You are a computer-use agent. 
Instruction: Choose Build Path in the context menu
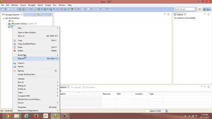(36, 55)
